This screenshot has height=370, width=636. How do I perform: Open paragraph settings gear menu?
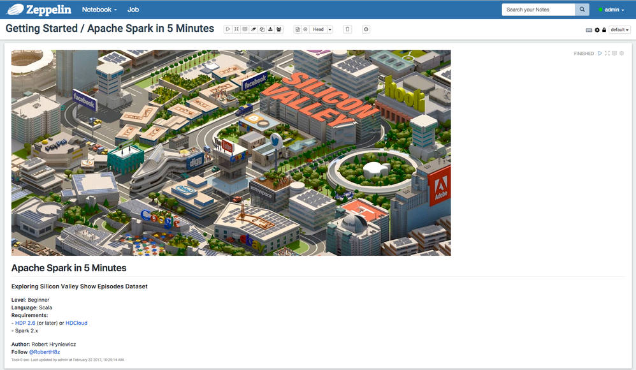click(x=622, y=53)
